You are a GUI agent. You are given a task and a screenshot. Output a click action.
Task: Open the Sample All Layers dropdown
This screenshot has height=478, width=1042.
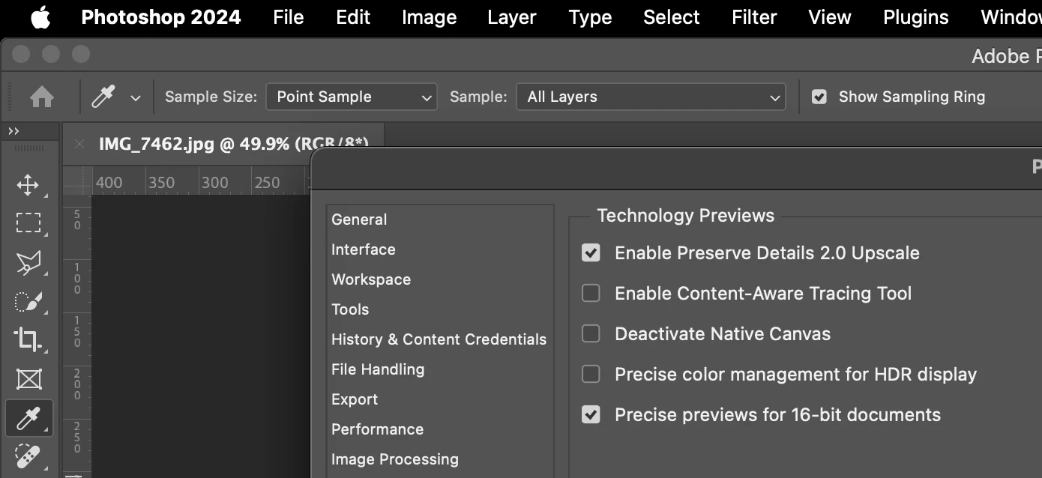click(x=651, y=97)
